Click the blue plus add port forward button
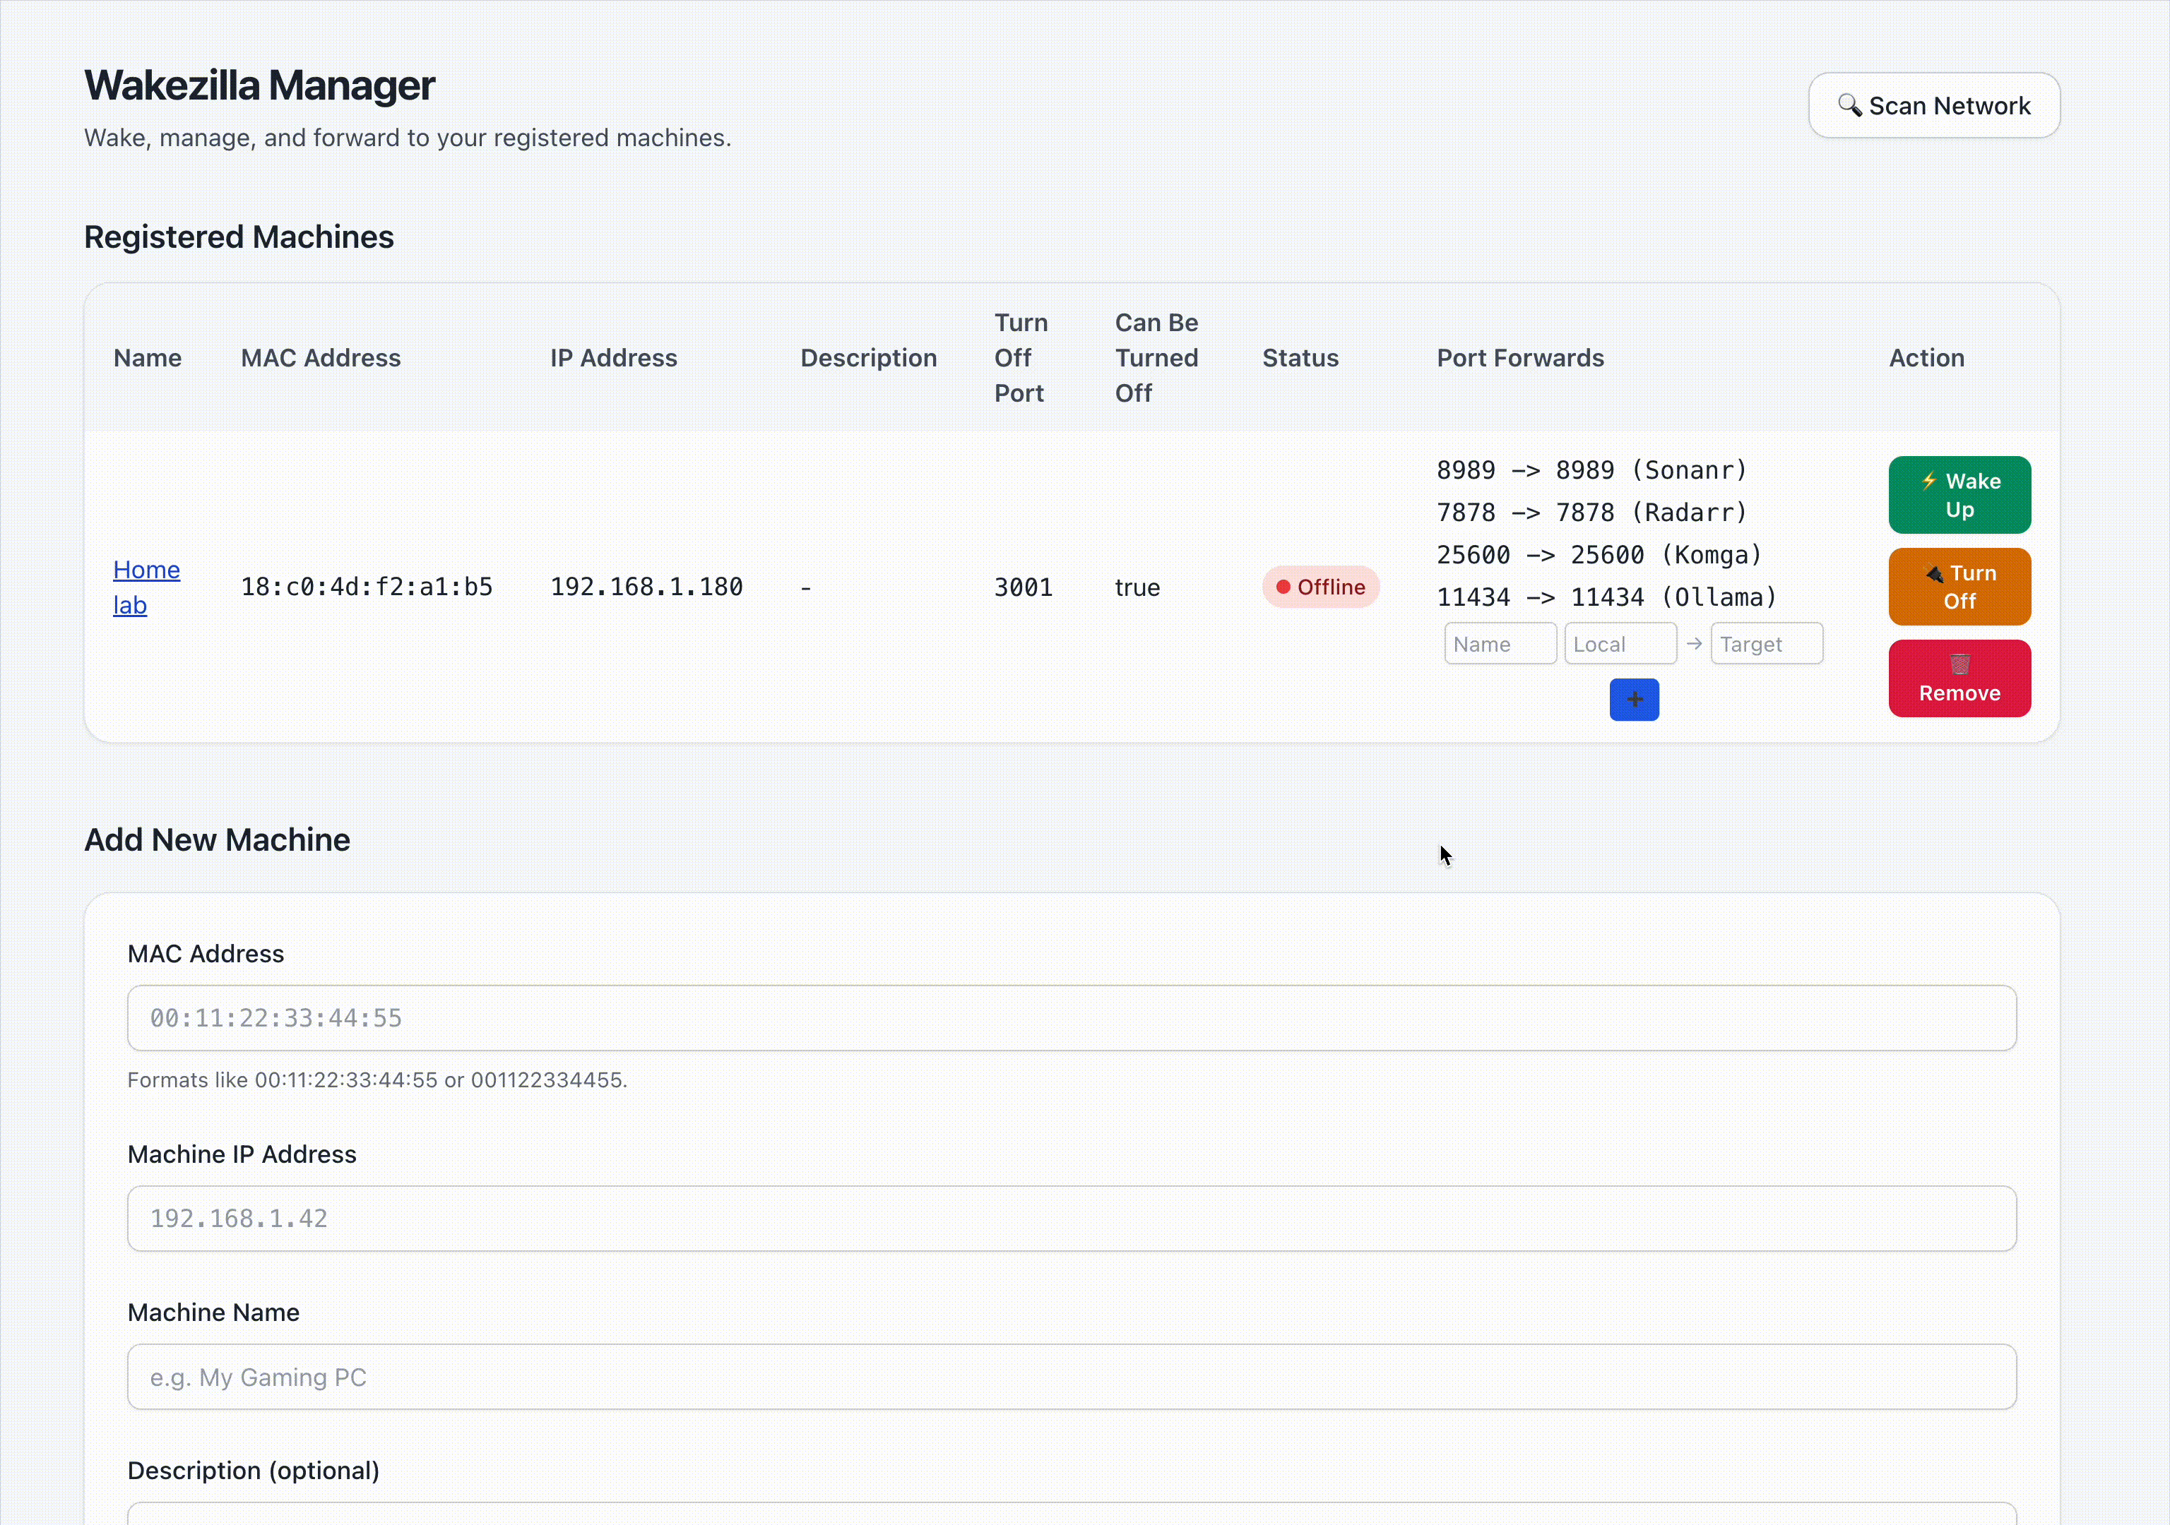2170x1525 pixels. click(x=1634, y=699)
